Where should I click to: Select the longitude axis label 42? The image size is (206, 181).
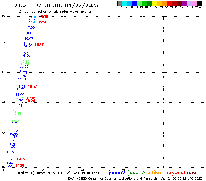tap(163, 170)
